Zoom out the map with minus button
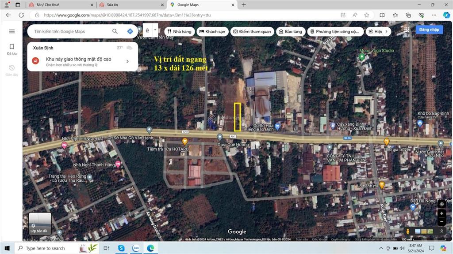 click(x=441, y=221)
